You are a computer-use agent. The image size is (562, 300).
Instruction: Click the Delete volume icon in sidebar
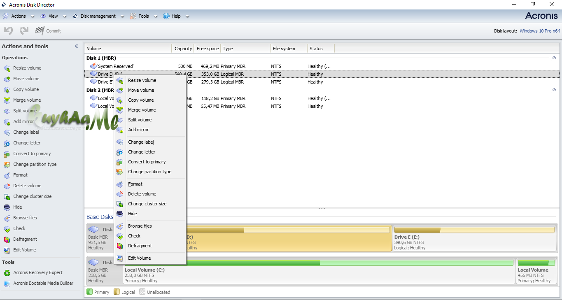tap(7, 186)
